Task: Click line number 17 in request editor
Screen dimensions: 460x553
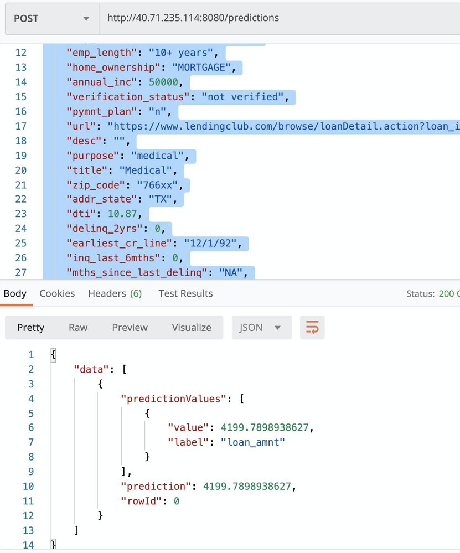Action: [x=20, y=126]
